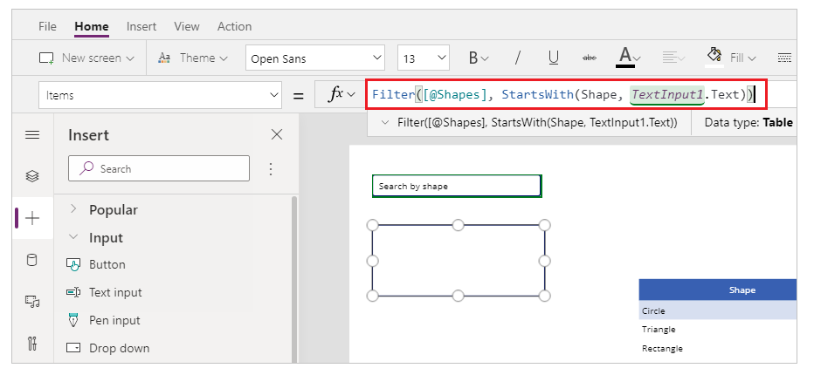Viewport: 814px width, 375px height.
Task: Change font size 13 dropdown
Action: tap(424, 58)
